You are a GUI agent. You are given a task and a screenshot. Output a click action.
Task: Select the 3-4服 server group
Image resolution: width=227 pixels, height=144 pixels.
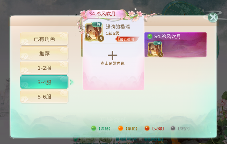[44, 82]
